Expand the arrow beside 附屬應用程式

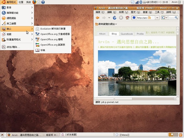[32, 40]
